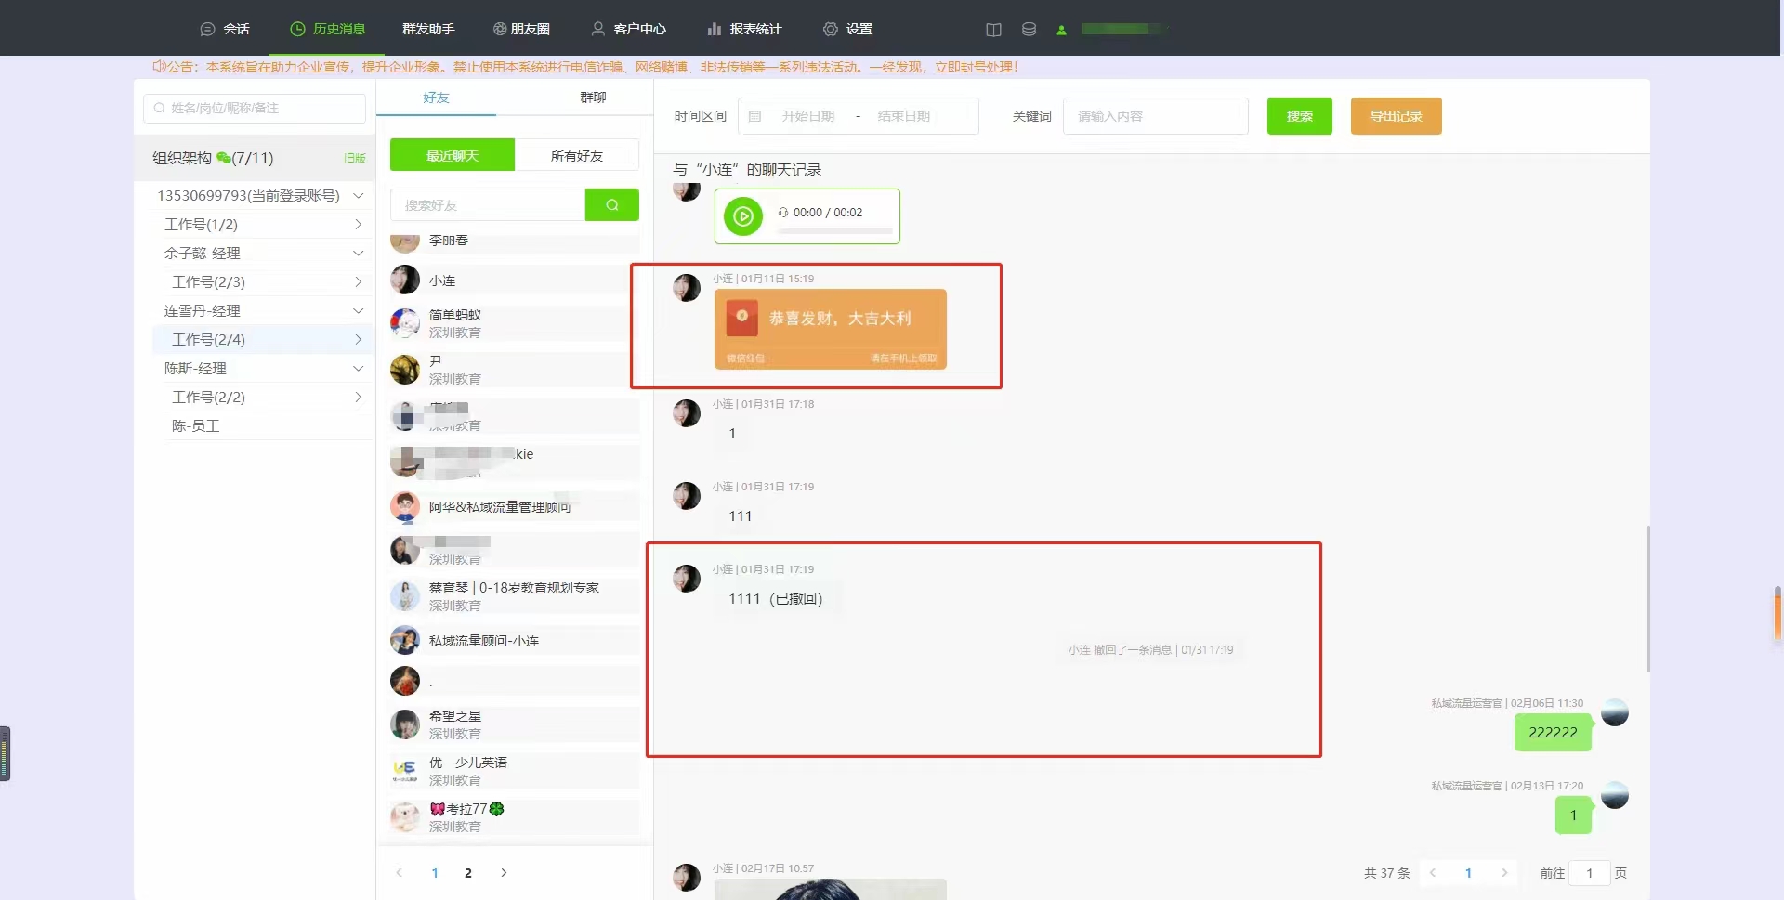1784x900 pixels.
Task: Open the 设置 settings gear icon
Action: 830,29
